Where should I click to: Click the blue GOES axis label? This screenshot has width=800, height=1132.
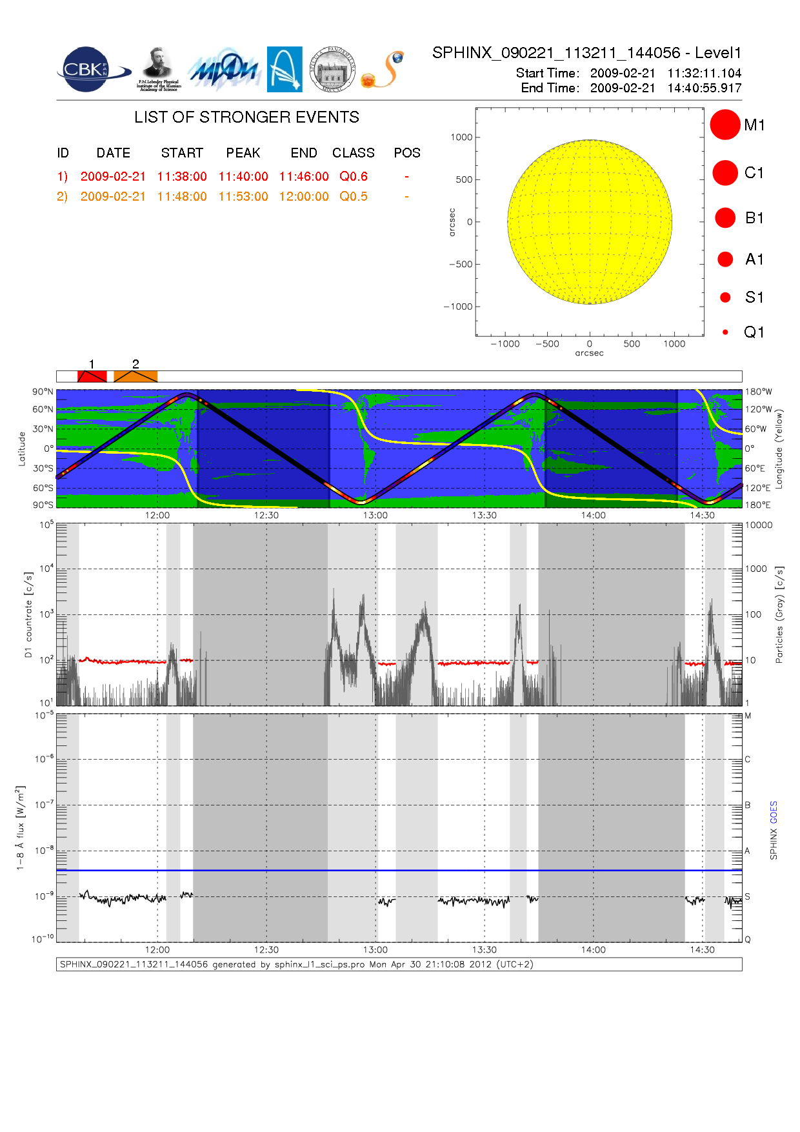774,812
